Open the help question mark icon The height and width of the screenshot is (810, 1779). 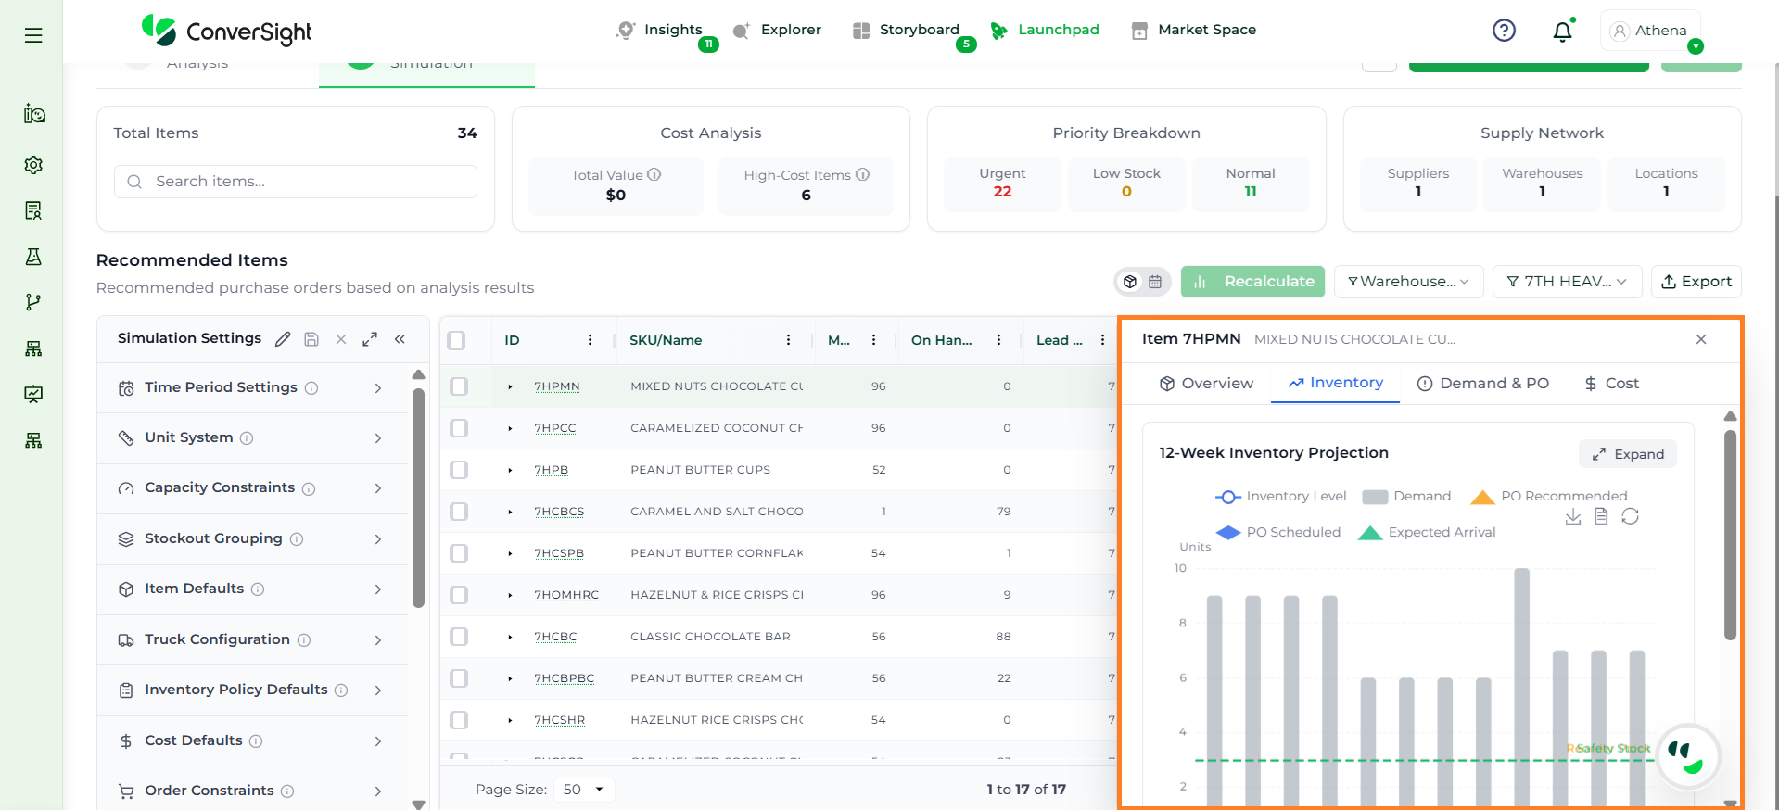pos(1504,31)
